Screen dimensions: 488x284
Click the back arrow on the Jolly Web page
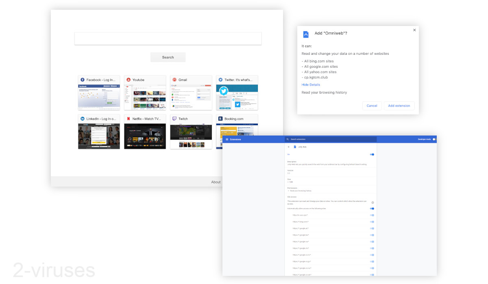[x=289, y=147]
